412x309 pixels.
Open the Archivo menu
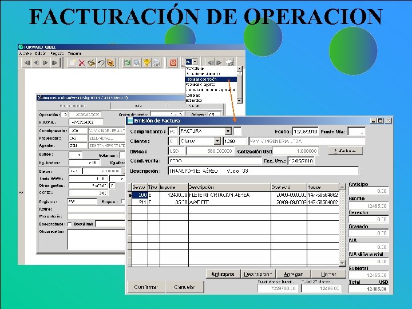coord(25,54)
